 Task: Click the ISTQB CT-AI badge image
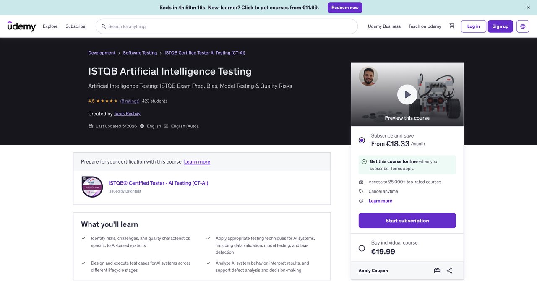click(x=92, y=187)
